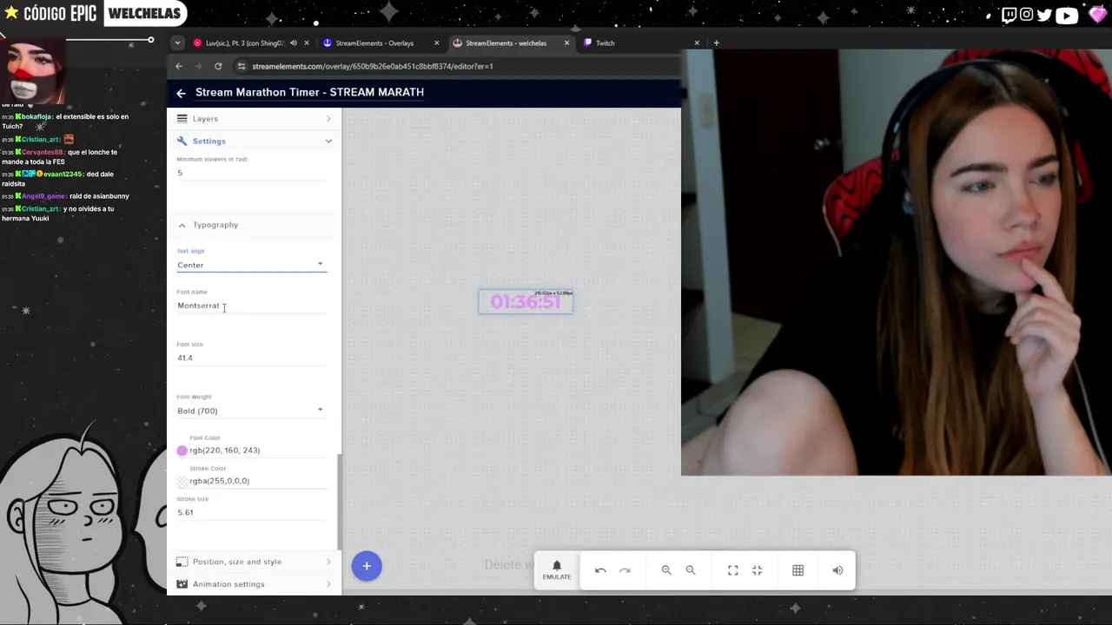Close the Twitch tab
This screenshot has width=1112, height=625.
(697, 43)
